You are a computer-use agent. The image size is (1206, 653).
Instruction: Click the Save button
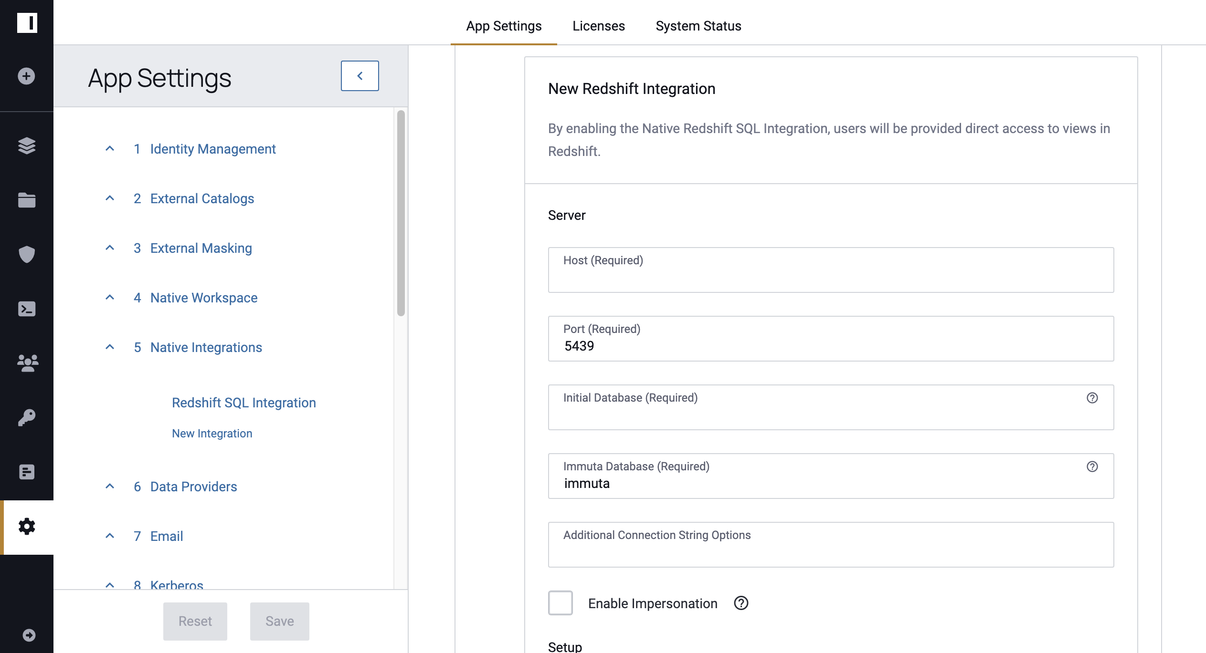[279, 621]
